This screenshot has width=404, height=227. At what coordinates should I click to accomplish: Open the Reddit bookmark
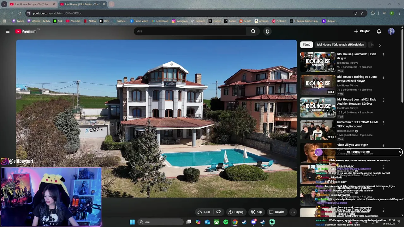(245, 21)
